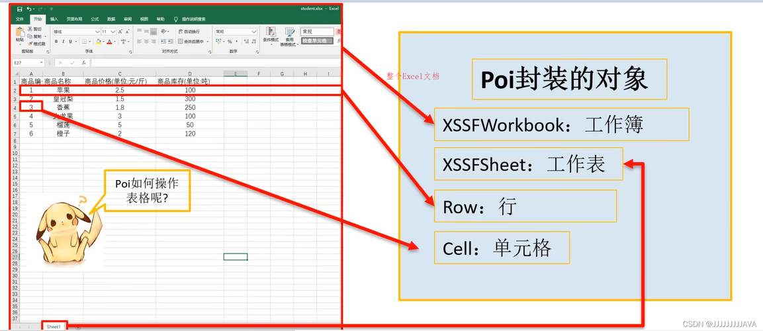Click the text Orientation icon
The image size is (763, 331).
[x=165, y=31]
